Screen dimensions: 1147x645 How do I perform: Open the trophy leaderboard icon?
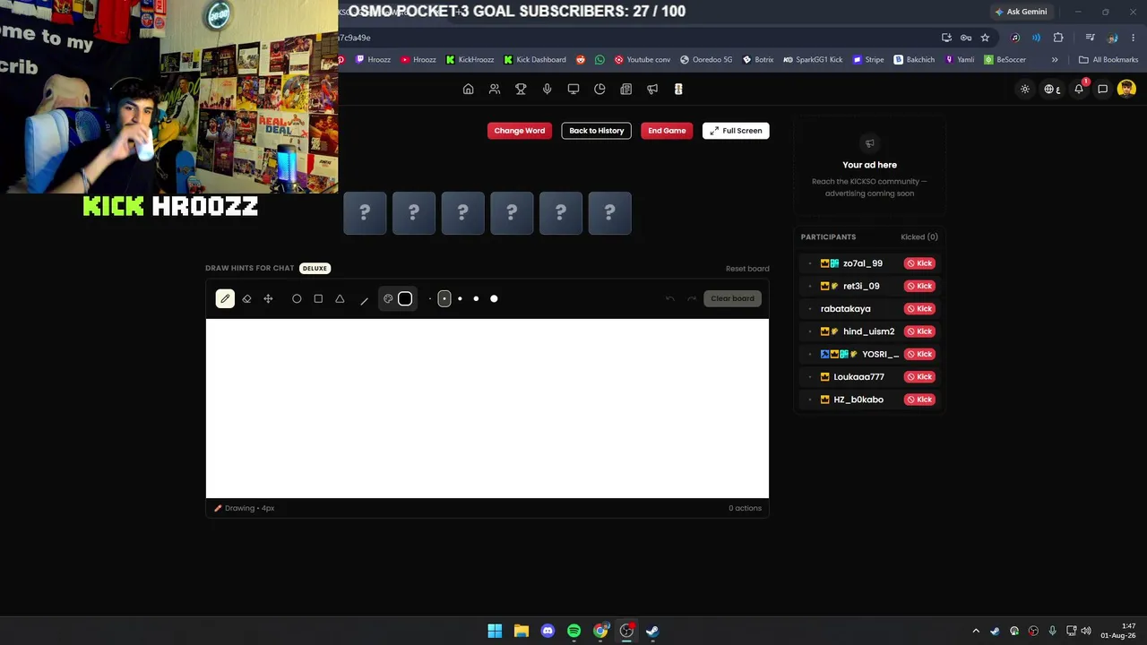521,89
